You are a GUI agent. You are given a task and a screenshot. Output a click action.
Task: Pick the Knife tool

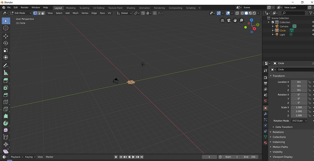click(x=6, y=109)
